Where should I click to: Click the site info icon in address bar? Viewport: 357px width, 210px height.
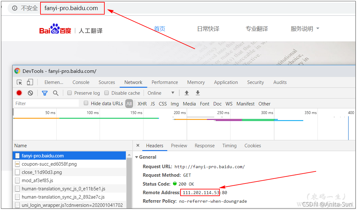pos(15,8)
